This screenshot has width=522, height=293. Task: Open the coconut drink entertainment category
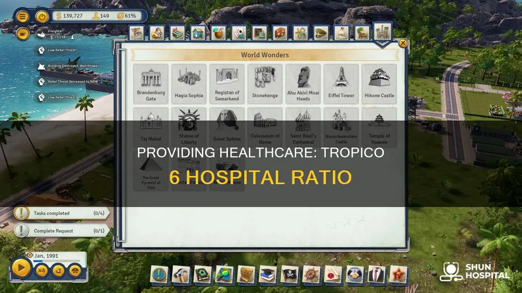coord(218,33)
